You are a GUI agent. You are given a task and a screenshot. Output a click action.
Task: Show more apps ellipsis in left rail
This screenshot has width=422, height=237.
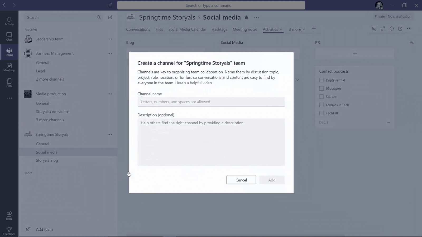point(9,98)
